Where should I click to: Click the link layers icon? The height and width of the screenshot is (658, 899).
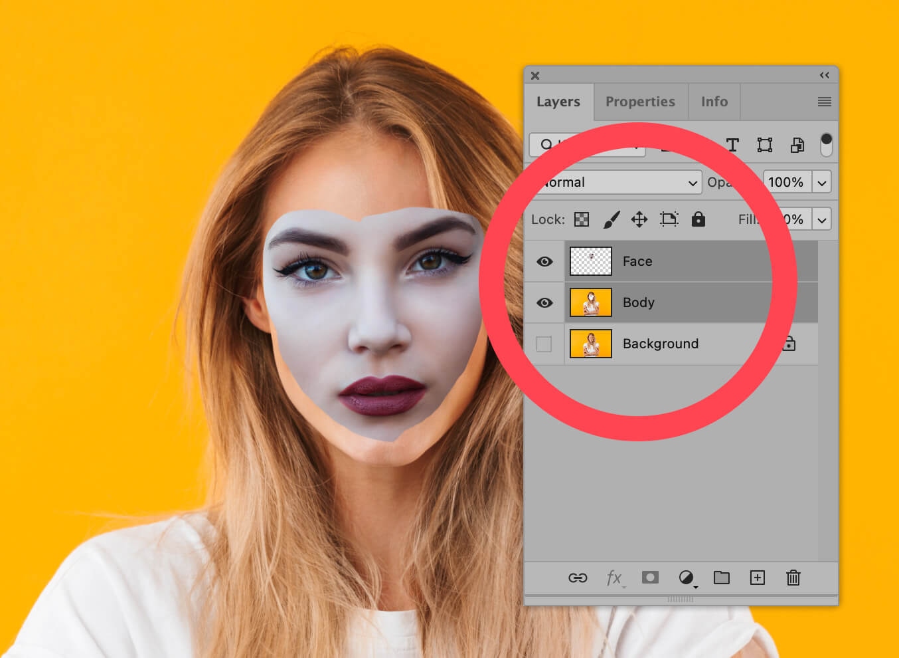(x=578, y=578)
